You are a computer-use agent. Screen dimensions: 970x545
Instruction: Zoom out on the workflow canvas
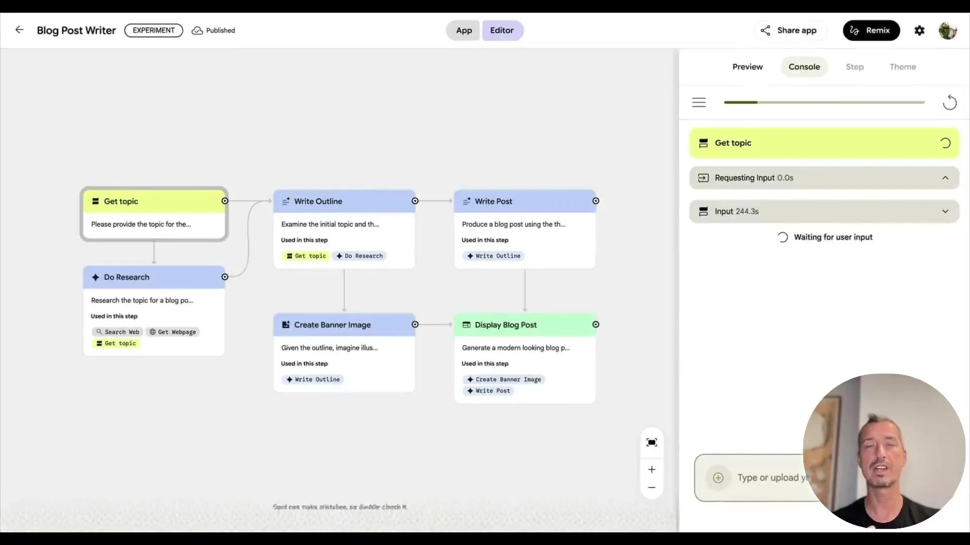(x=652, y=487)
